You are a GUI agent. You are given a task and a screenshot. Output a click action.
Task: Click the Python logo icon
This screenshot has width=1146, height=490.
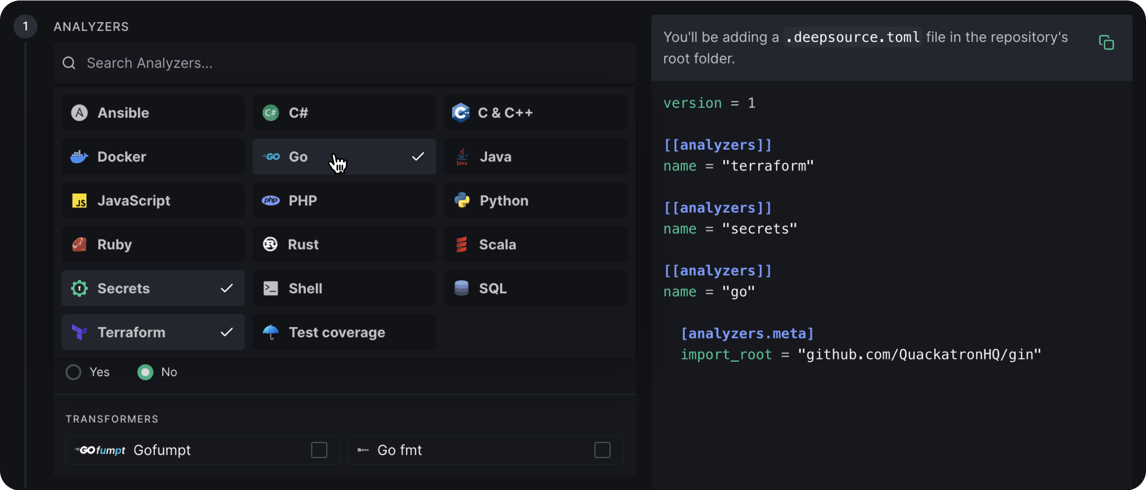pyautogui.click(x=462, y=200)
